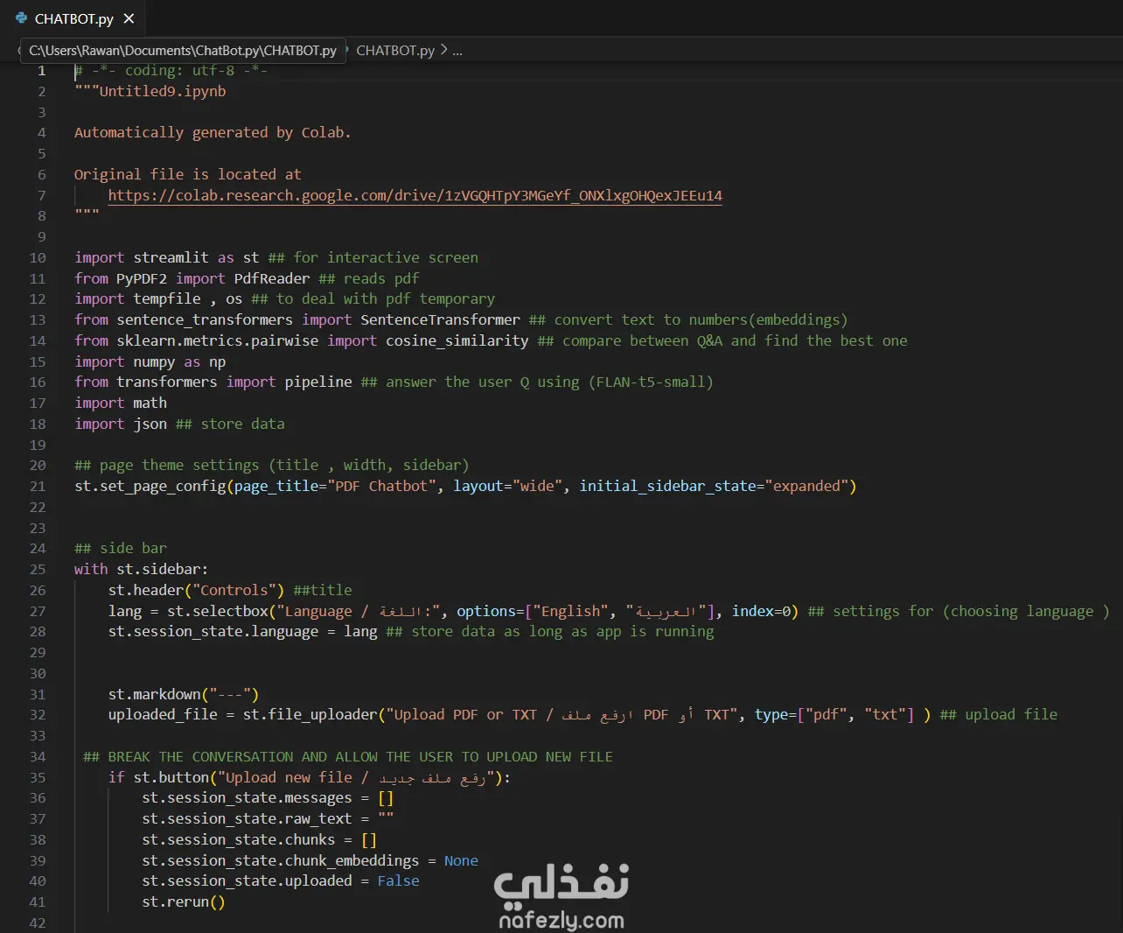Place cursor on "SentenceTransformer" class name
Screen dimensions: 1123x933
coord(440,320)
